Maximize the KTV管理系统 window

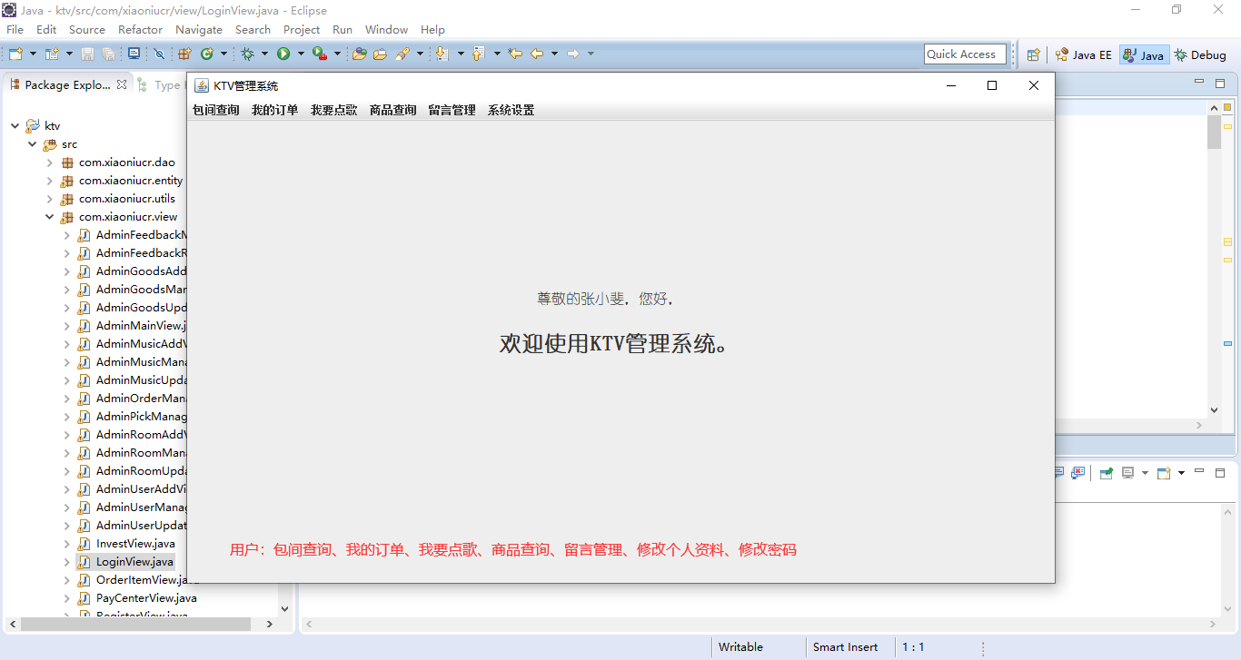pos(992,85)
